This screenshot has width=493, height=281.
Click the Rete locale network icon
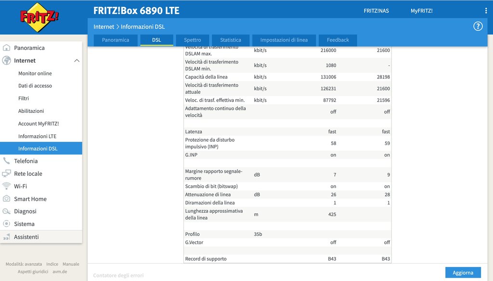click(7, 173)
